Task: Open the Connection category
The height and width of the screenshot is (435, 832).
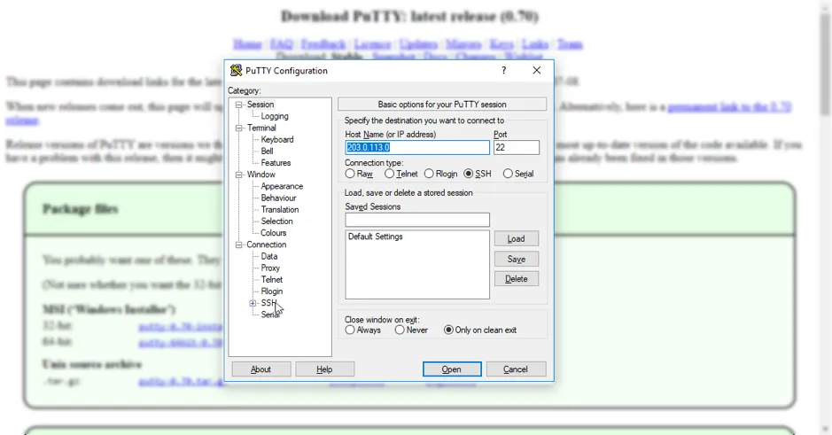Action: [x=266, y=245]
